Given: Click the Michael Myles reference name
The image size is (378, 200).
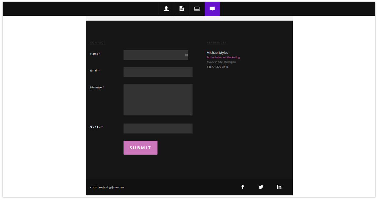Looking at the screenshot, I should 217,53.
